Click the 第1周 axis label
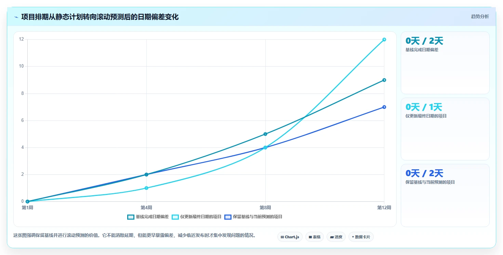The image size is (503, 255). point(27,208)
